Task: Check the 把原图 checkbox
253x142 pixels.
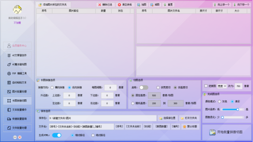Action: [x=206, y=86]
